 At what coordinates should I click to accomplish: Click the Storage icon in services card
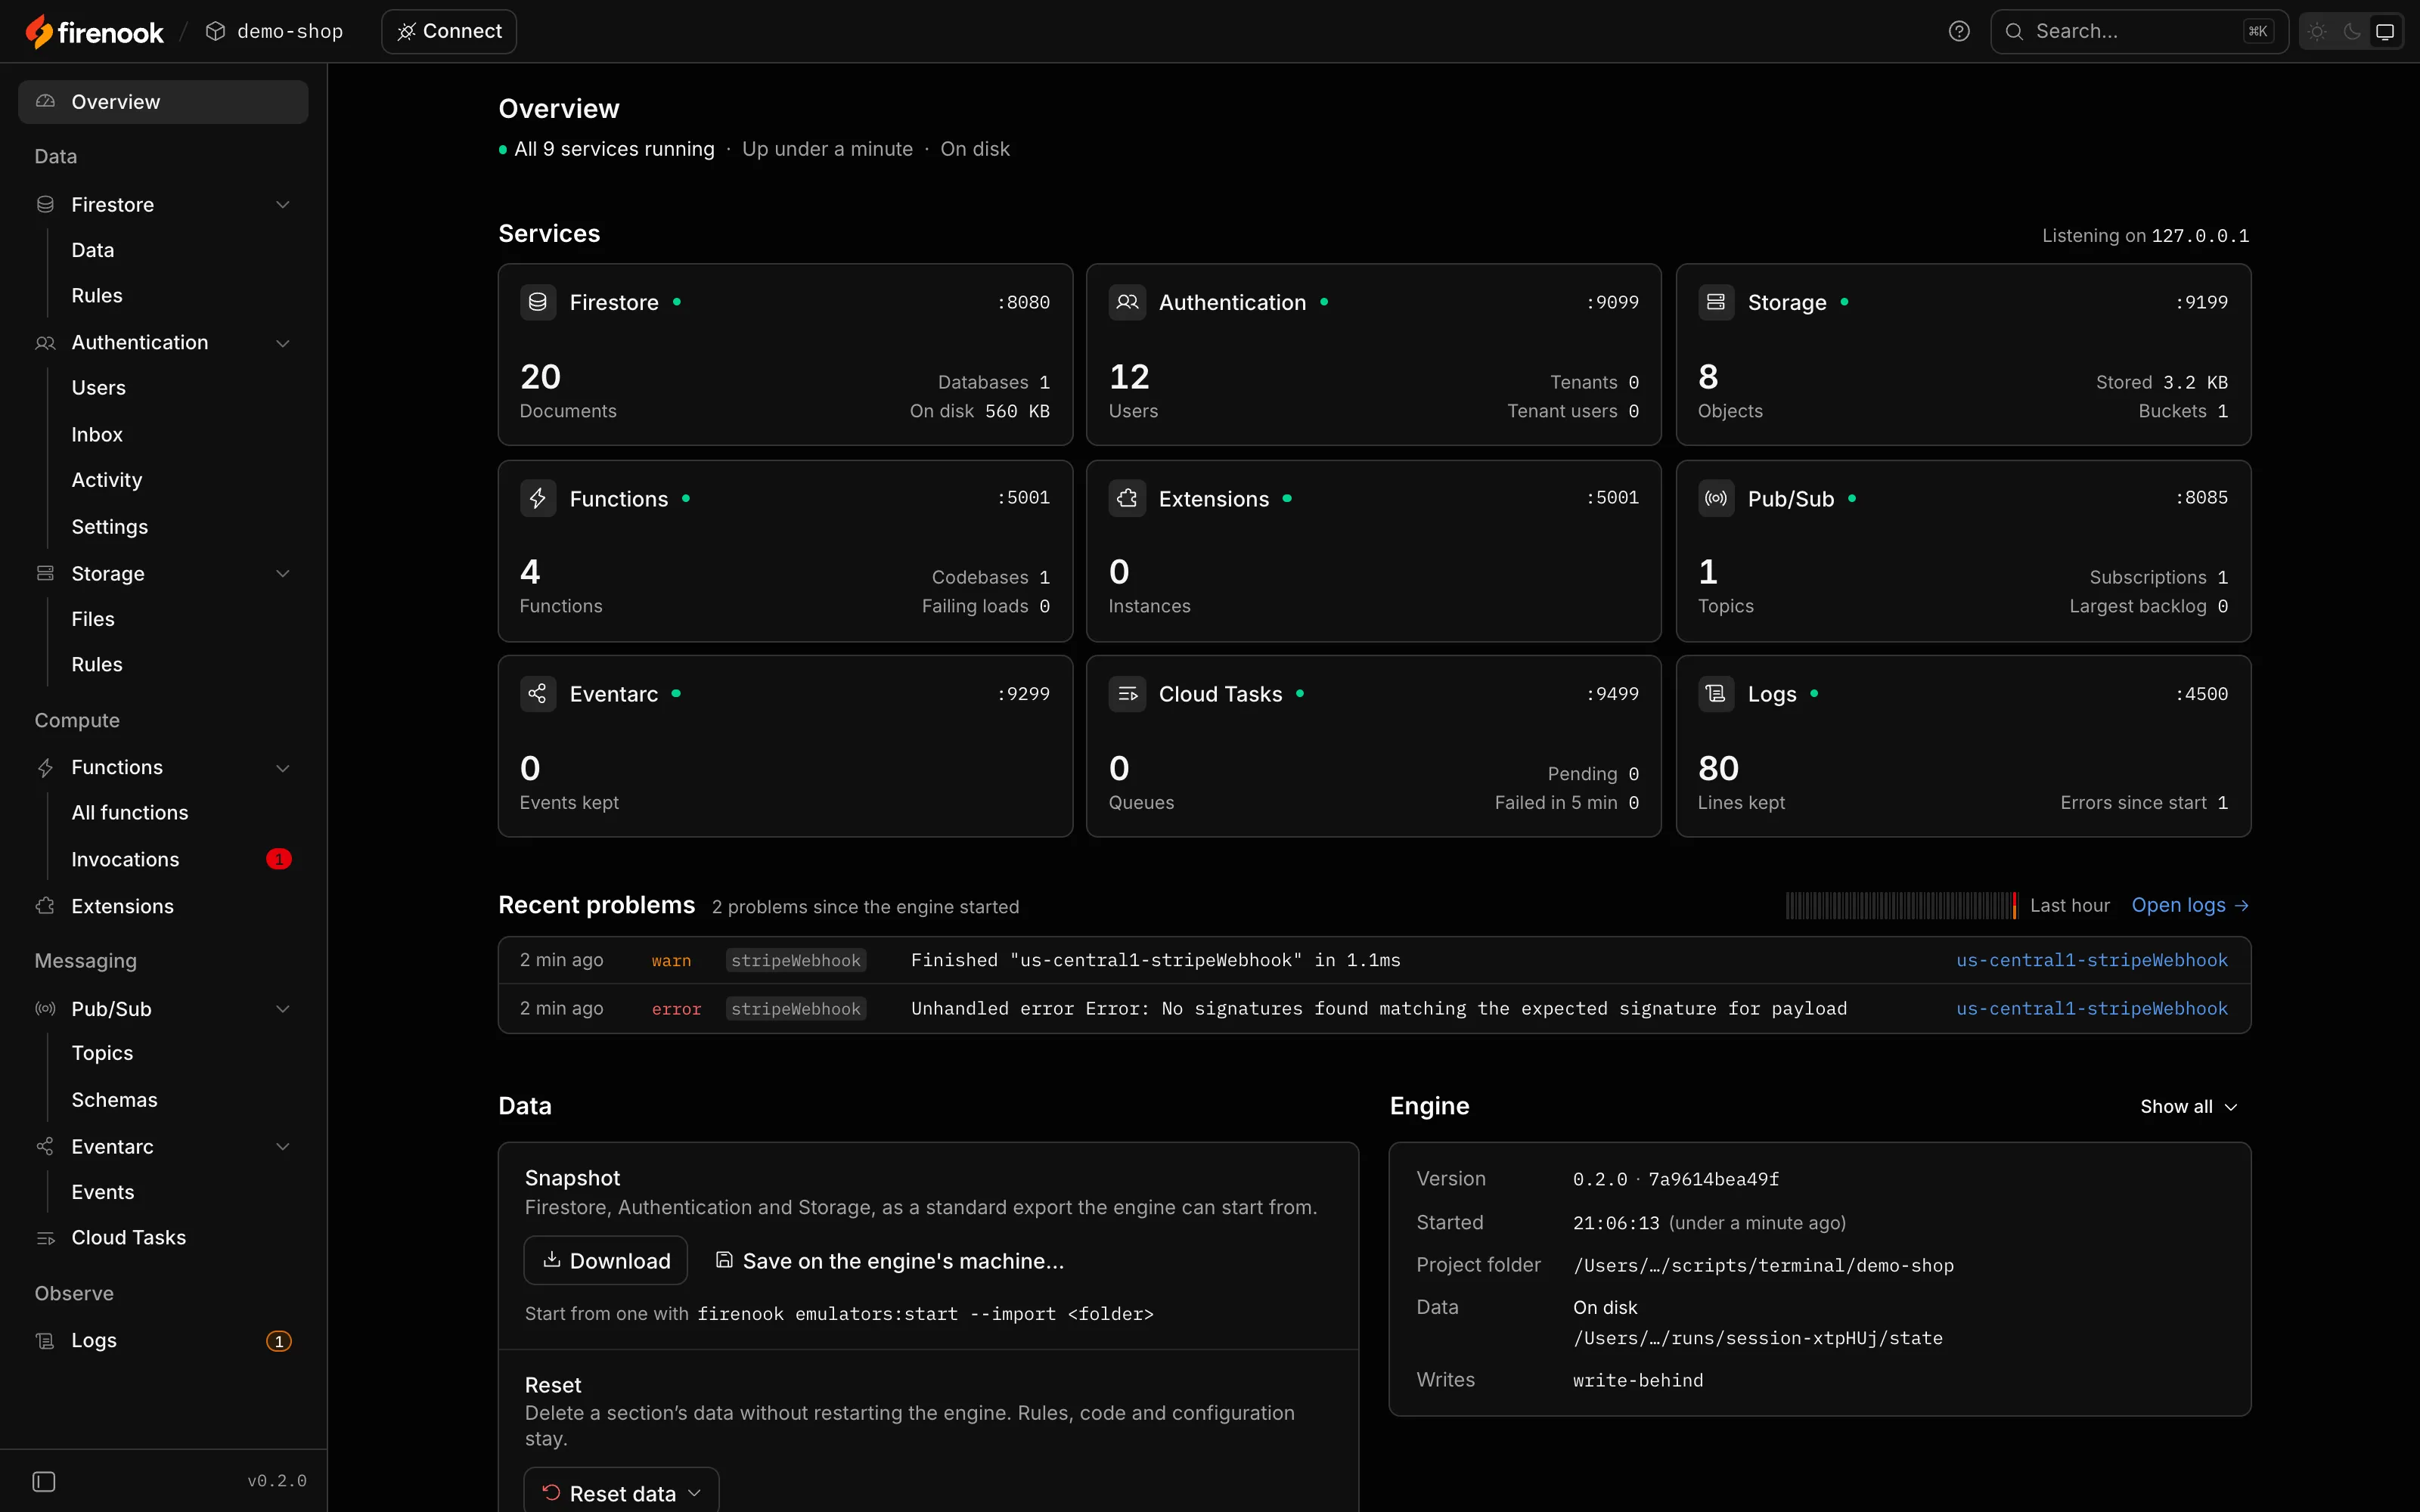pos(1716,302)
